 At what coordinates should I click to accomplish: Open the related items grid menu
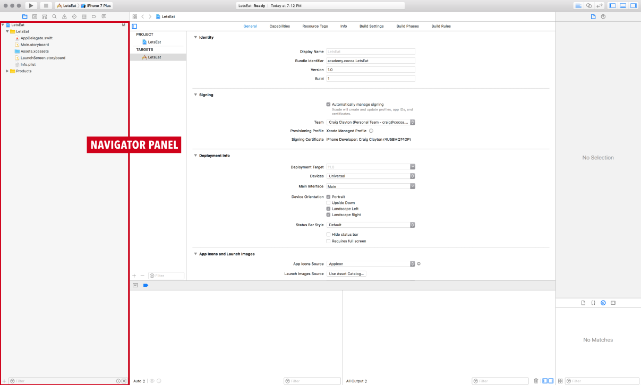[x=135, y=16]
